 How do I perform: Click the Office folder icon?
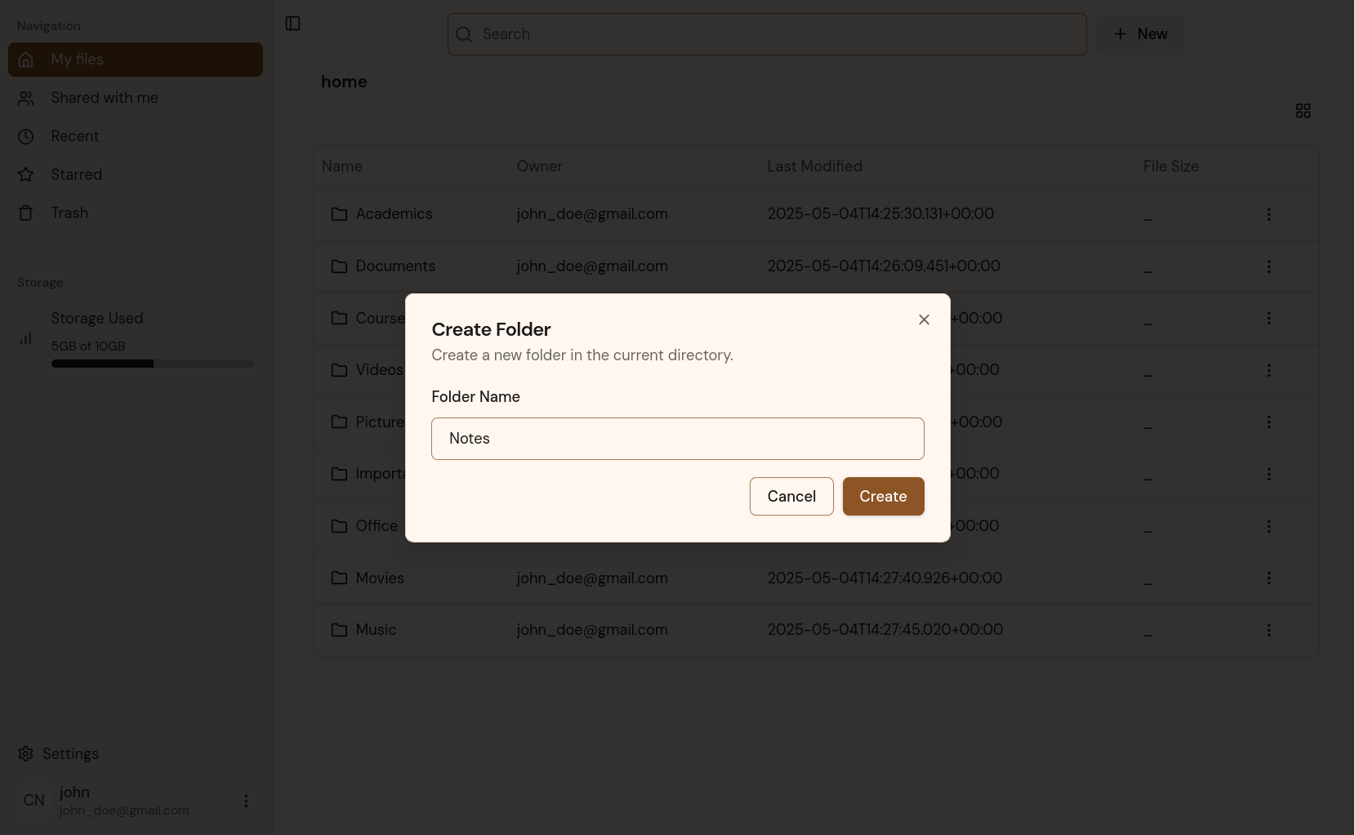(339, 526)
